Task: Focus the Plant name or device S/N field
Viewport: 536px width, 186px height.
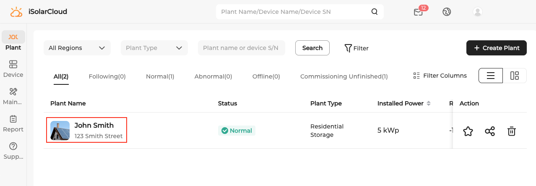Action: (x=241, y=48)
